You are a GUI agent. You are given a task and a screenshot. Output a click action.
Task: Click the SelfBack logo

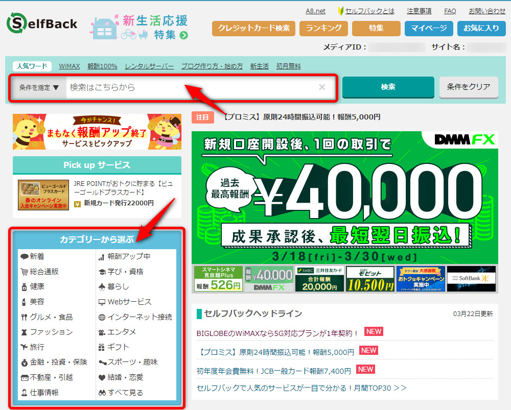coord(42,23)
